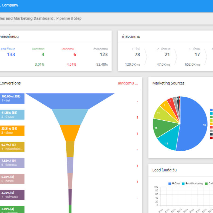
Task: Click the red เลิกติดตาม header in Conversions
Action: (128, 83)
